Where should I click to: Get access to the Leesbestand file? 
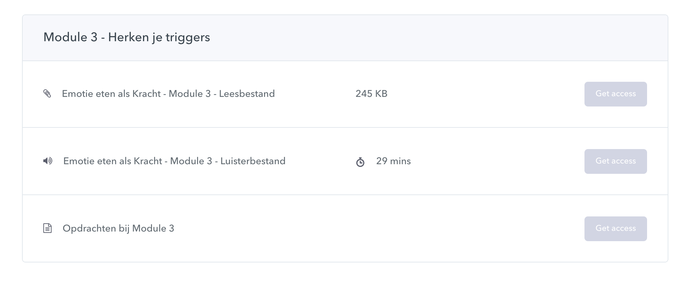pyautogui.click(x=615, y=94)
